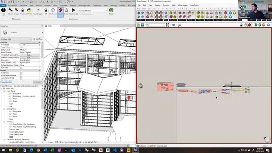Toggle the Grasshopper Solver lock icon
This screenshot has height=153, width=272.
click(x=66, y=11)
